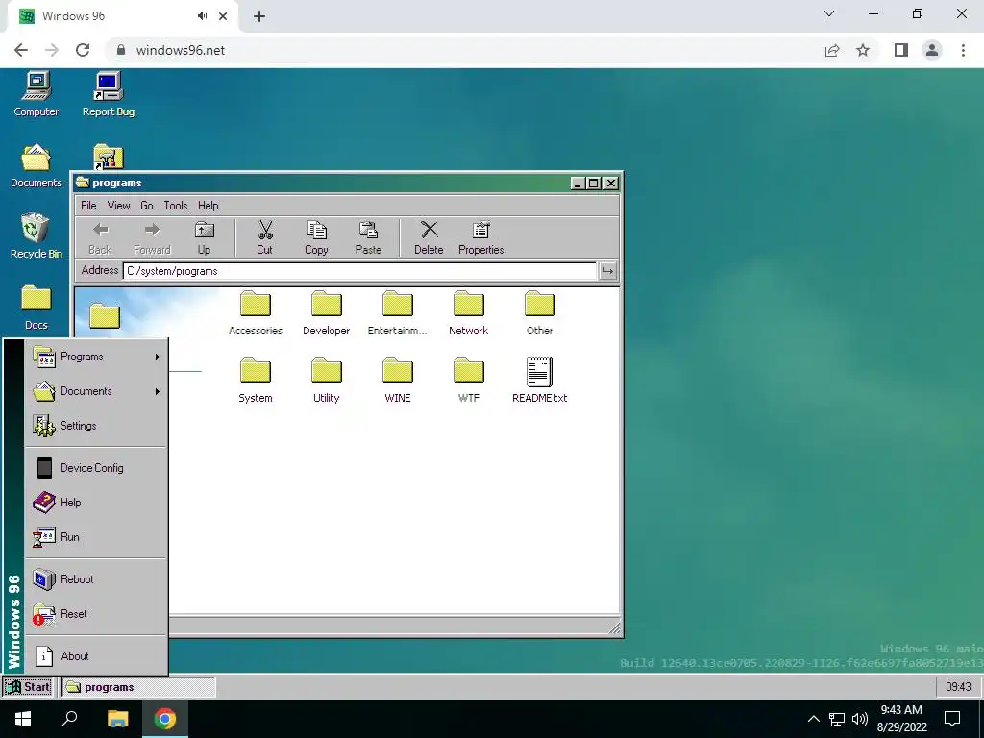The height and width of the screenshot is (738, 984).
Task: Select the Entertainment folder
Action: (397, 313)
